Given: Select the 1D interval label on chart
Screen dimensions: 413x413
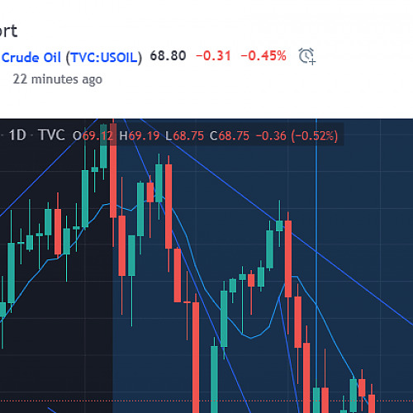Looking at the screenshot, I should [17, 135].
